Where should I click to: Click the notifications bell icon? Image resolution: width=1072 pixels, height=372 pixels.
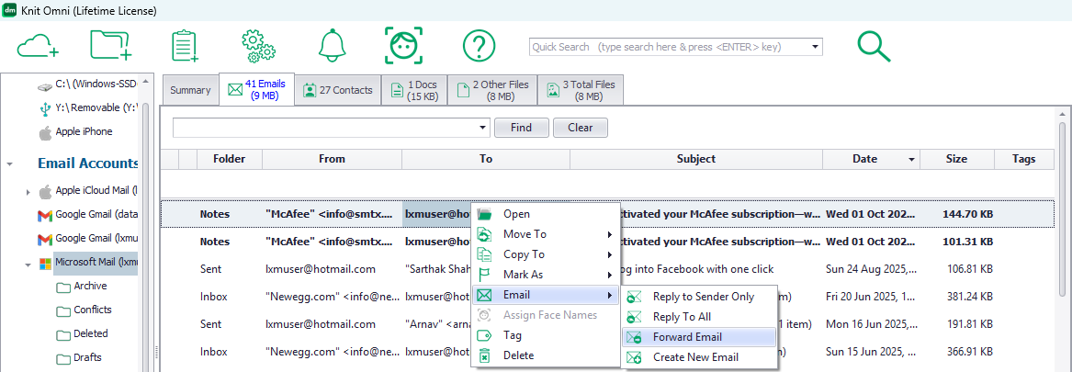coord(333,46)
